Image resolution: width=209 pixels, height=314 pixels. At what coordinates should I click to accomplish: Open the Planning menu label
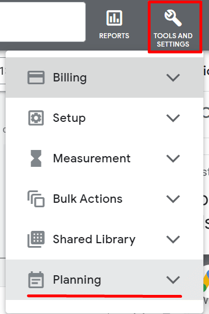[x=77, y=280]
